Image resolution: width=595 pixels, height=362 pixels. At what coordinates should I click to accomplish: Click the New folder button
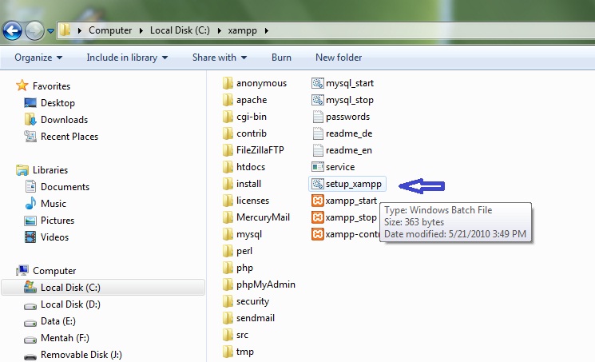[339, 58]
